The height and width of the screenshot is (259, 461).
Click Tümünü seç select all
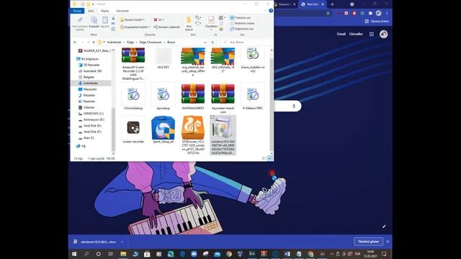240,17
